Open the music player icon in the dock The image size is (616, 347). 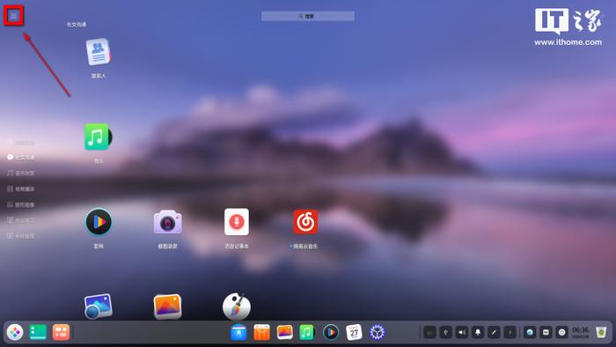coord(308,332)
